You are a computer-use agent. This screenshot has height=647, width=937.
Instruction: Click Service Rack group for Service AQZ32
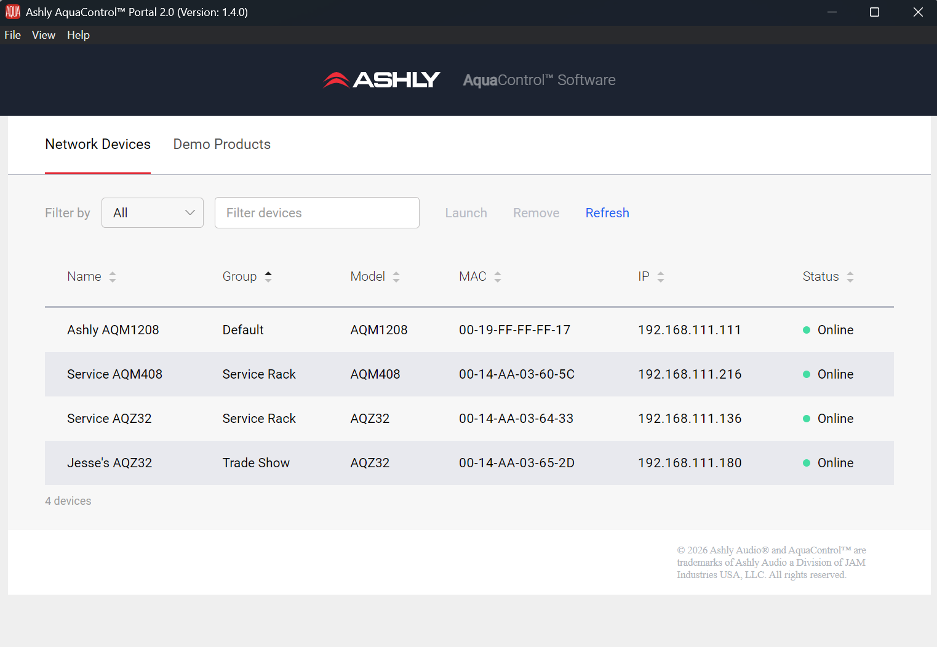point(259,419)
